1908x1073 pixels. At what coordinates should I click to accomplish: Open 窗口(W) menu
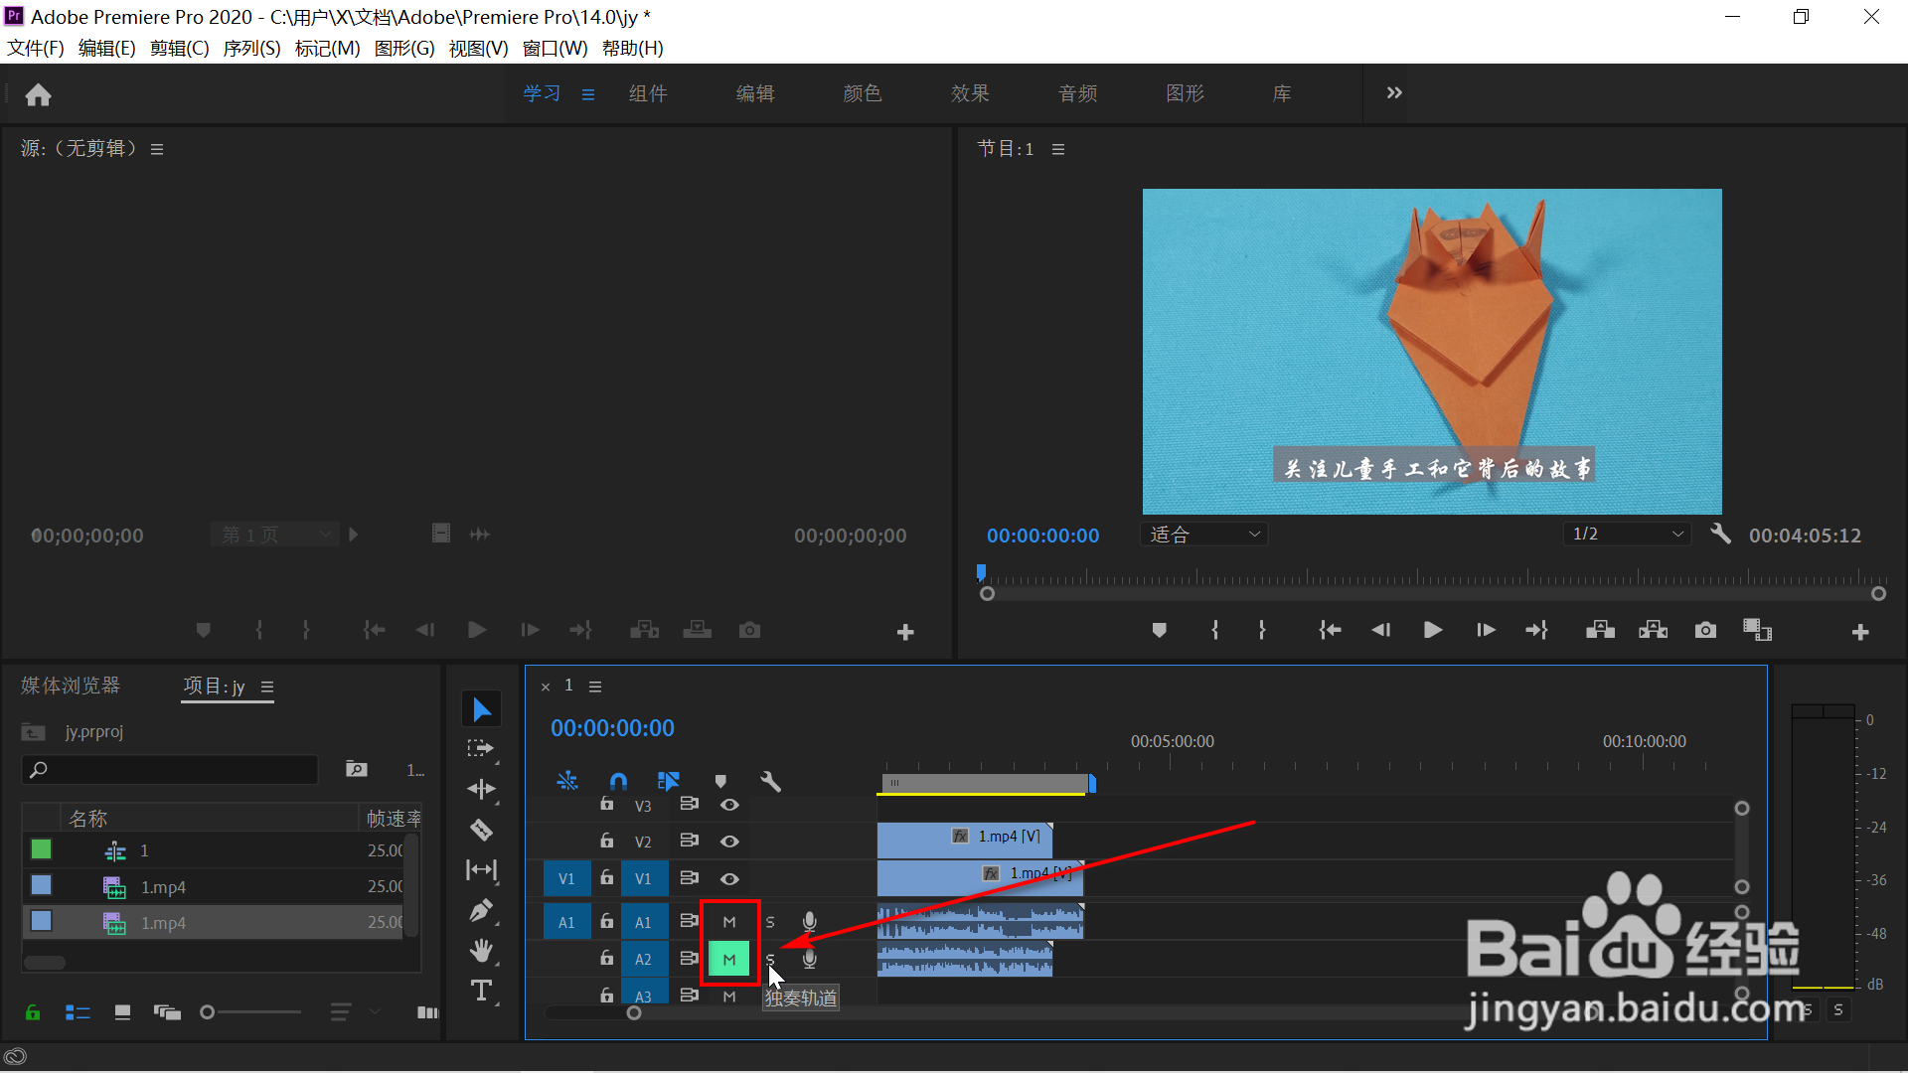(x=556, y=49)
